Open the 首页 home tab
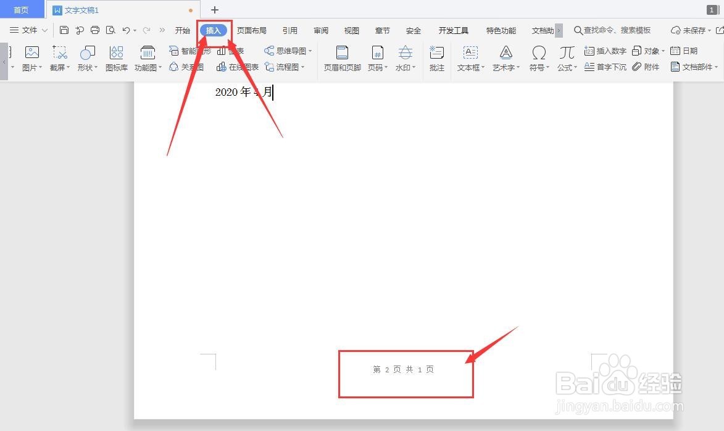The image size is (724, 431). coord(21,10)
